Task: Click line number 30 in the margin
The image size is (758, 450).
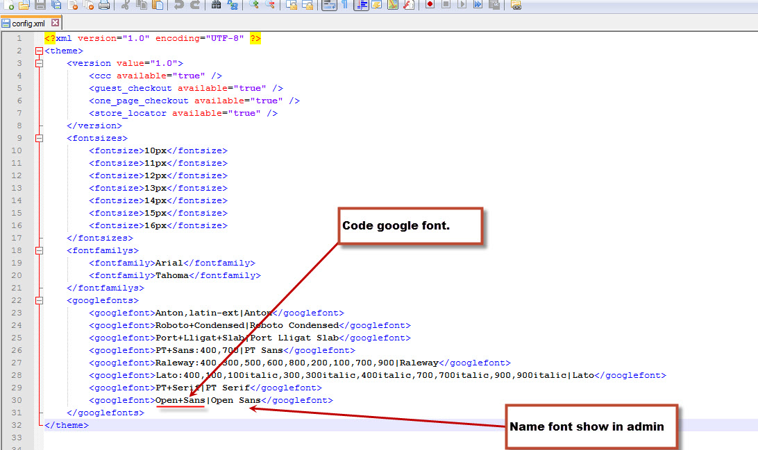Action: click(x=17, y=400)
